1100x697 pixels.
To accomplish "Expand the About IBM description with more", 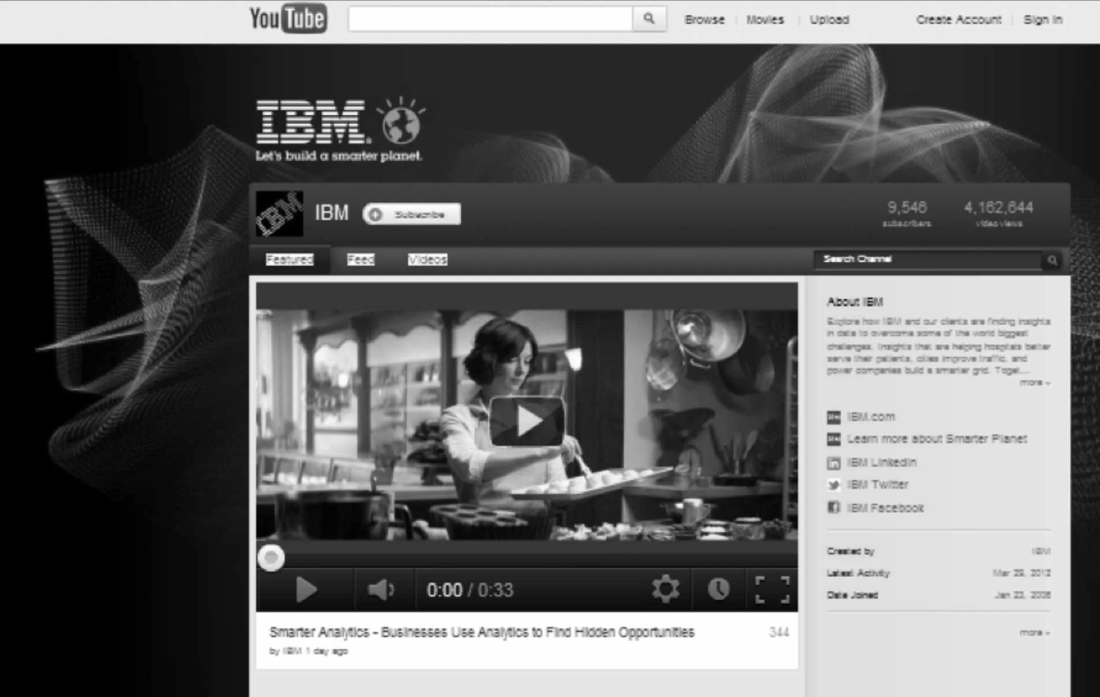I will (1035, 383).
